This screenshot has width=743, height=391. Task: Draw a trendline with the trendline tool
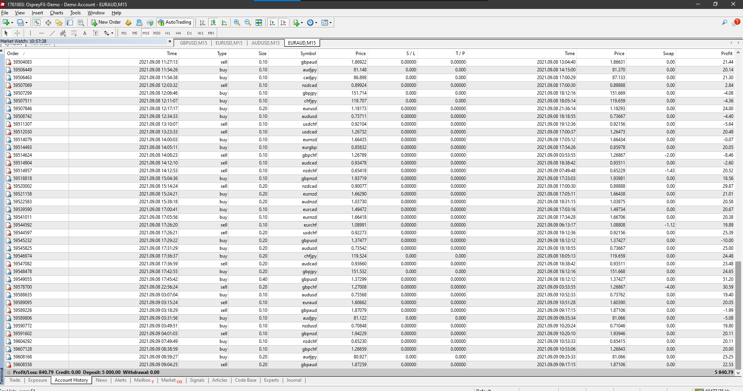(x=52, y=33)
